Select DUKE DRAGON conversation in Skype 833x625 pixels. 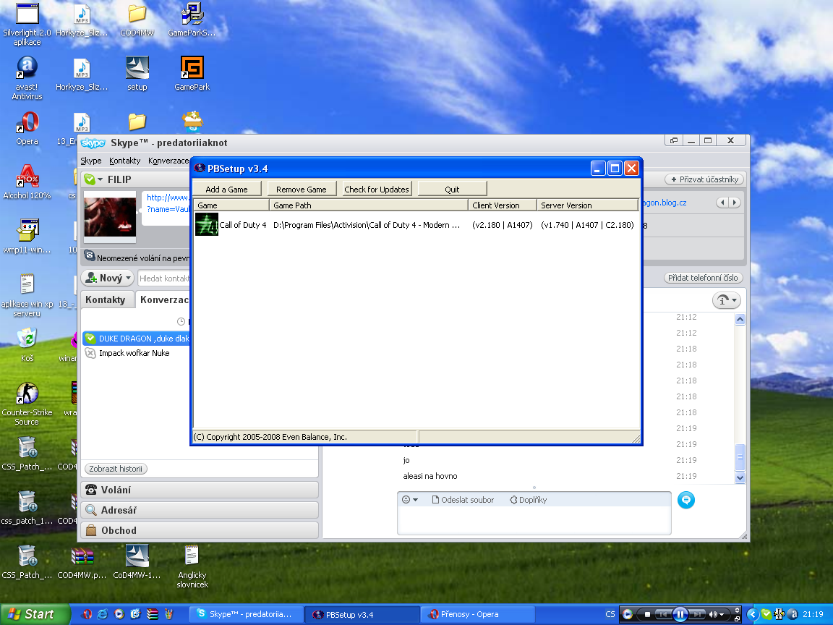click(137, 339)
